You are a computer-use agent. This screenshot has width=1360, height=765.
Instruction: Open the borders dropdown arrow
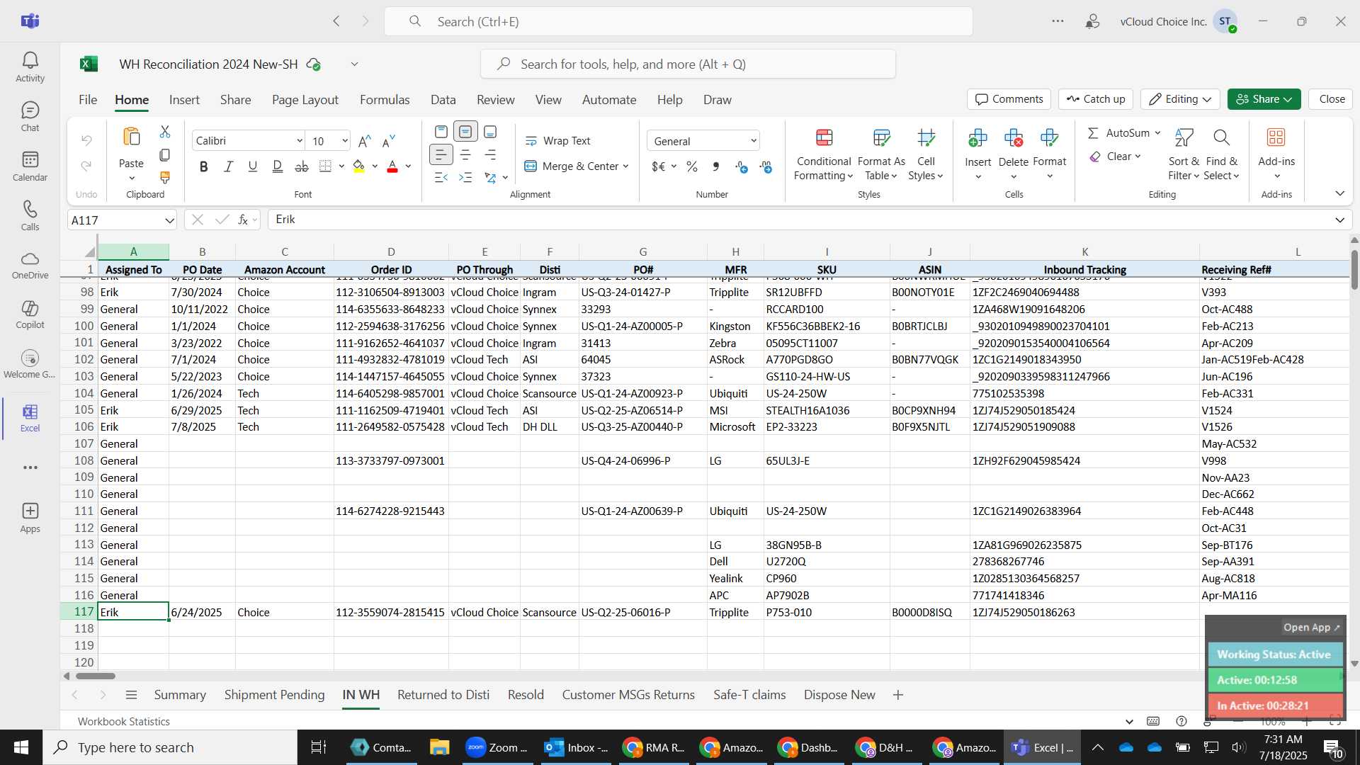coord(341,166)
